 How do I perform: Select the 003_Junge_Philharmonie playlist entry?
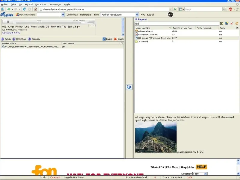62,47
